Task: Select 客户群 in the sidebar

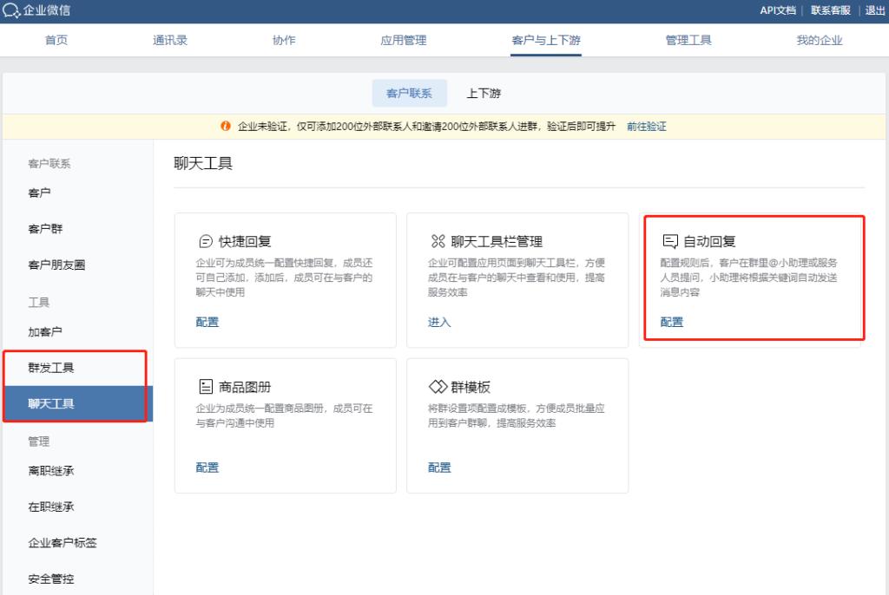Action: 47,228
